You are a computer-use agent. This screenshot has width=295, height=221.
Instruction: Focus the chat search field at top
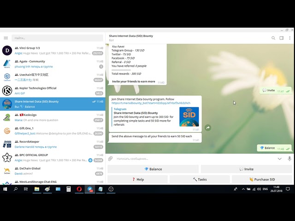[x=57, y=38]
